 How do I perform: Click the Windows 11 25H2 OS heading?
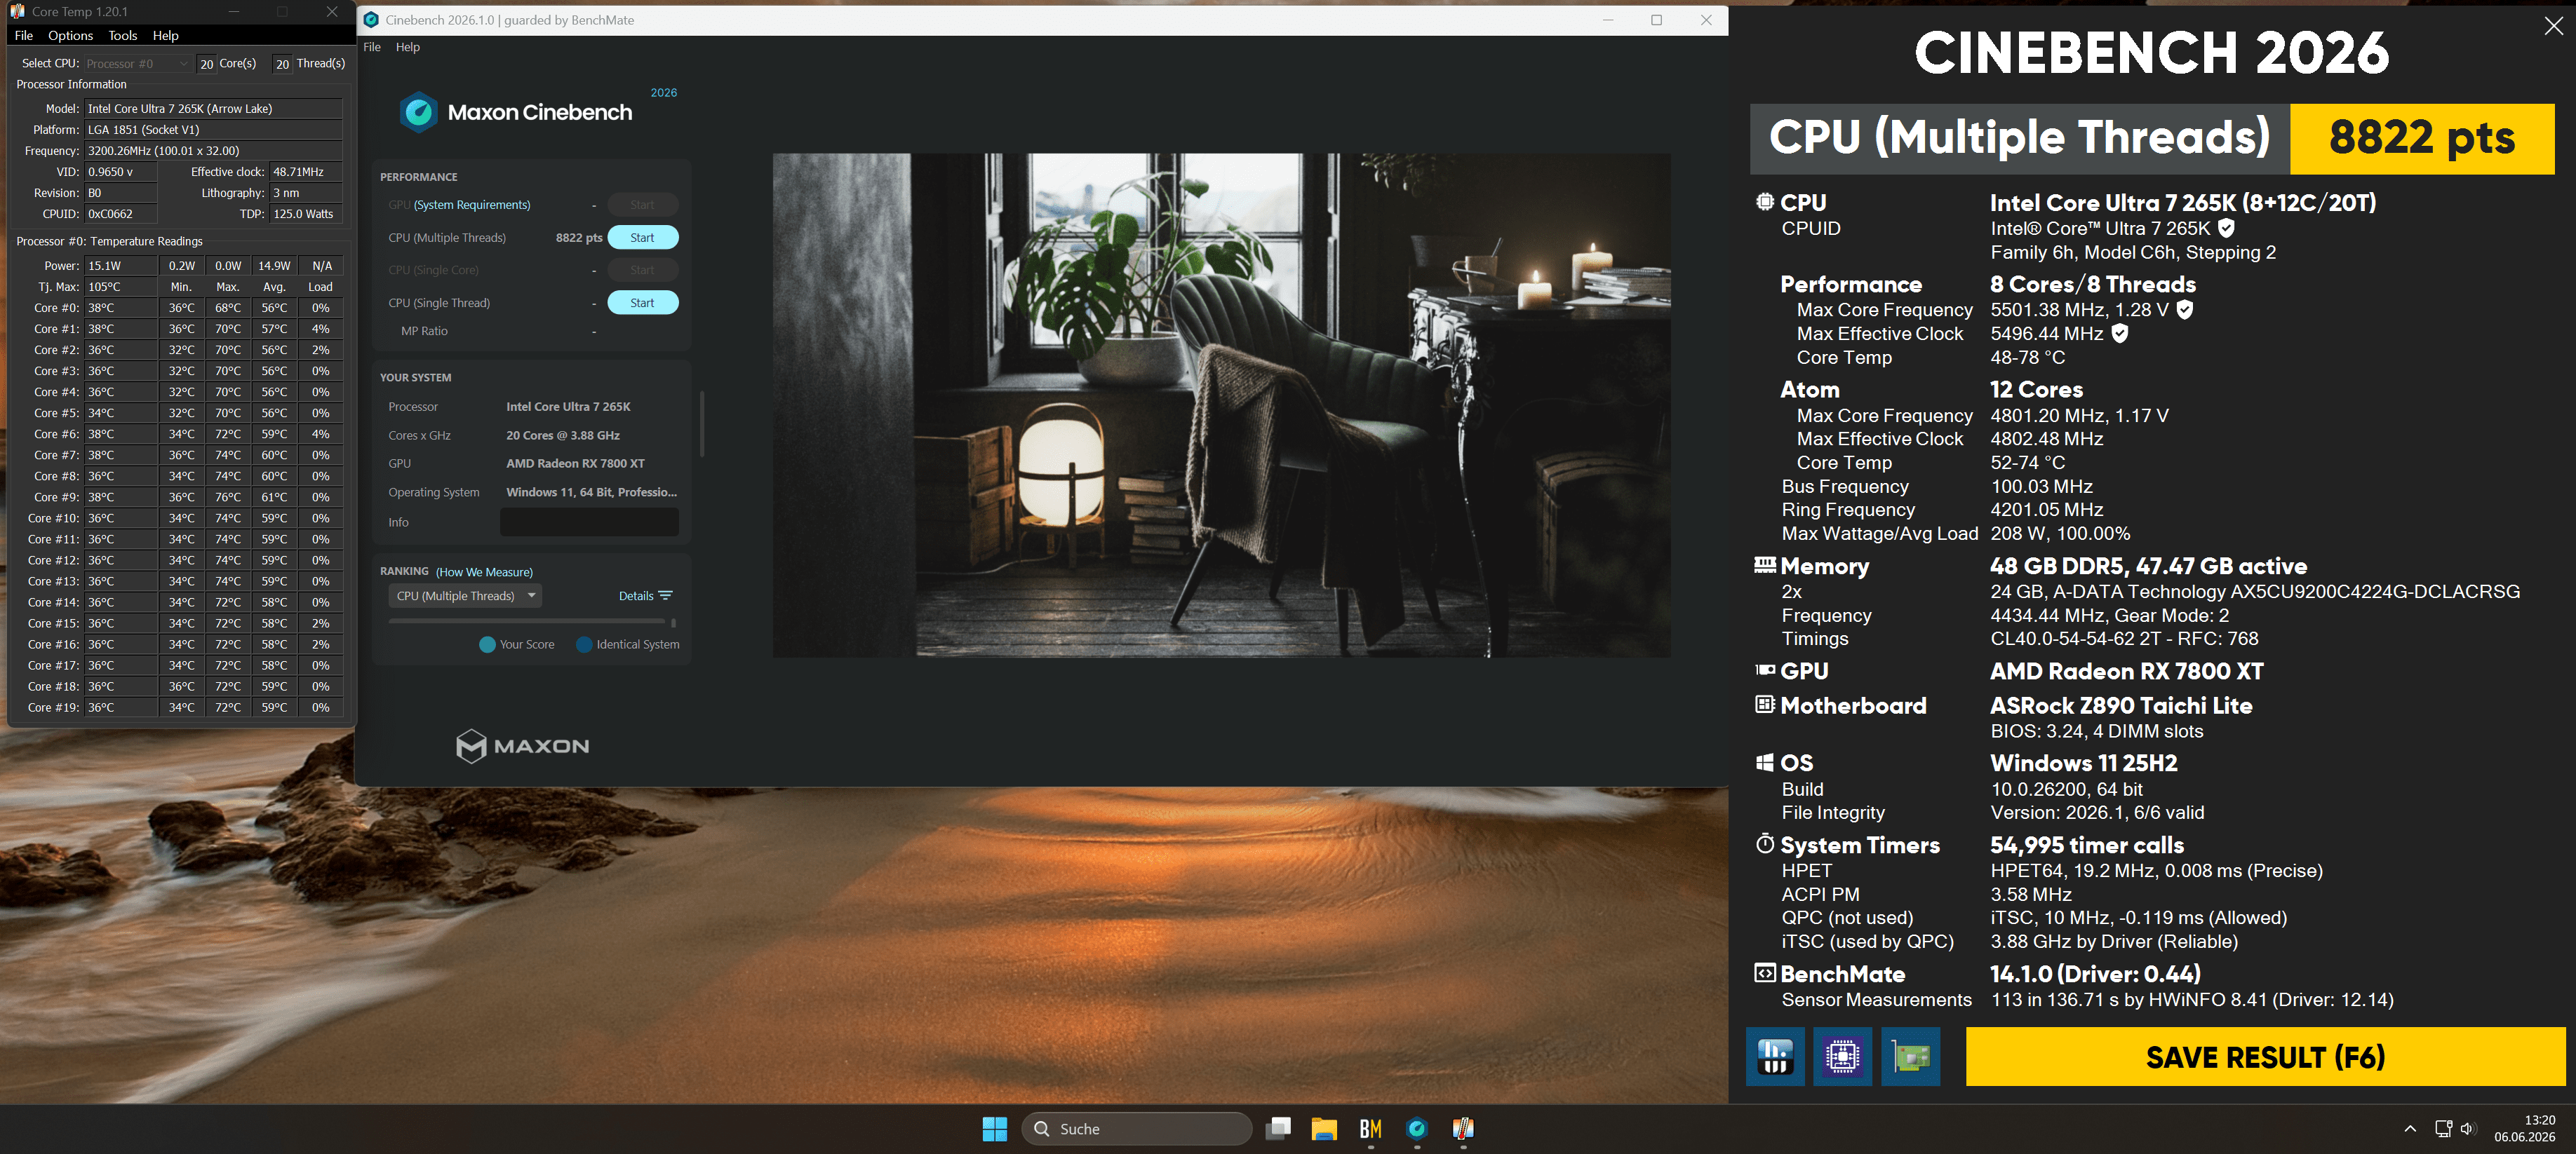click(2084, 763)
